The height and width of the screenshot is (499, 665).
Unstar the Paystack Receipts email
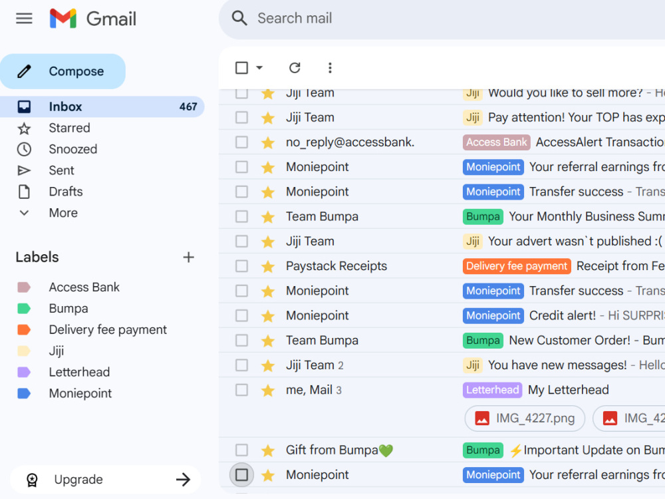point(267,267)
